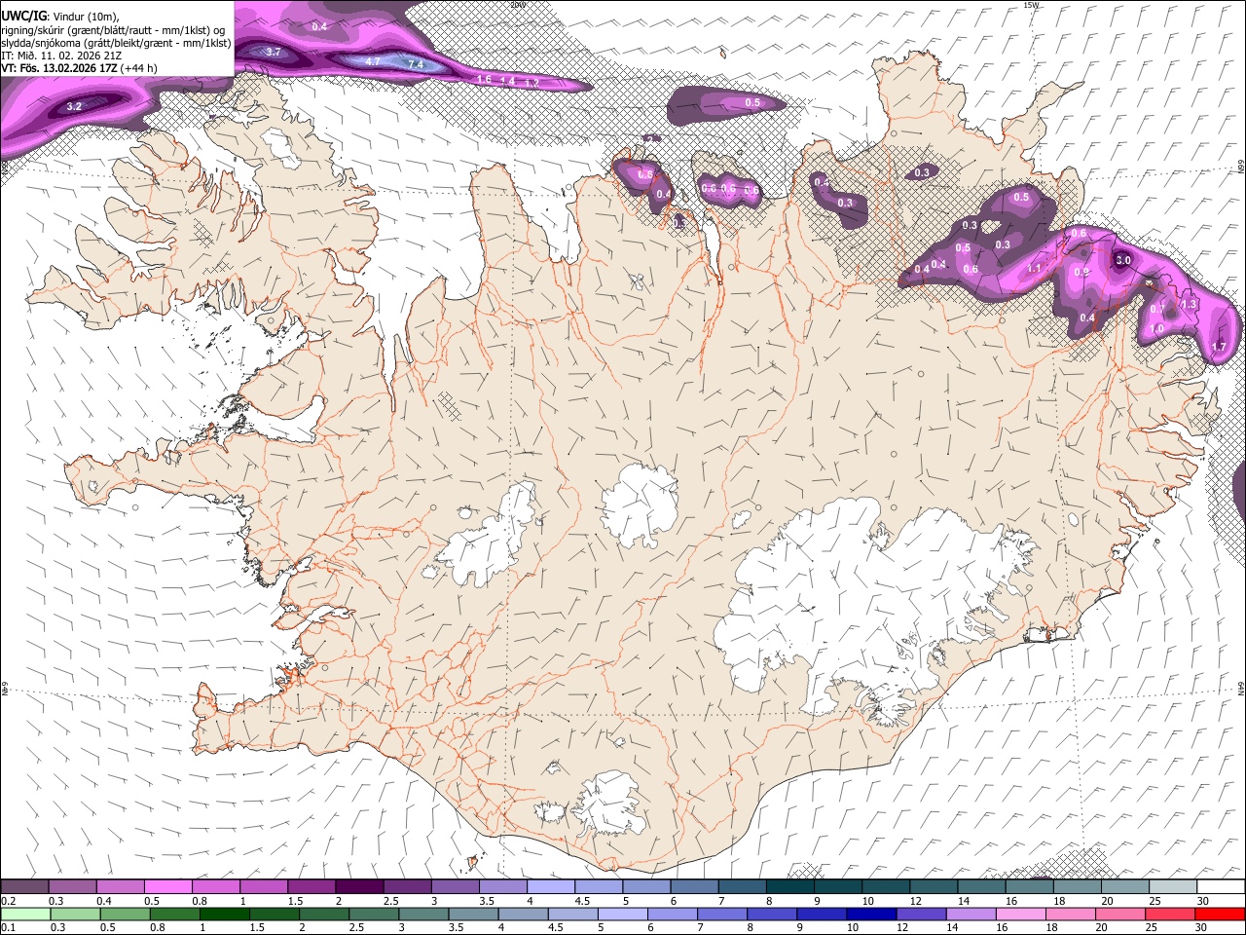Click the dark teal 8–9 snow legend swatch
The image size is (1246, 935).
[x=790, y=887]
